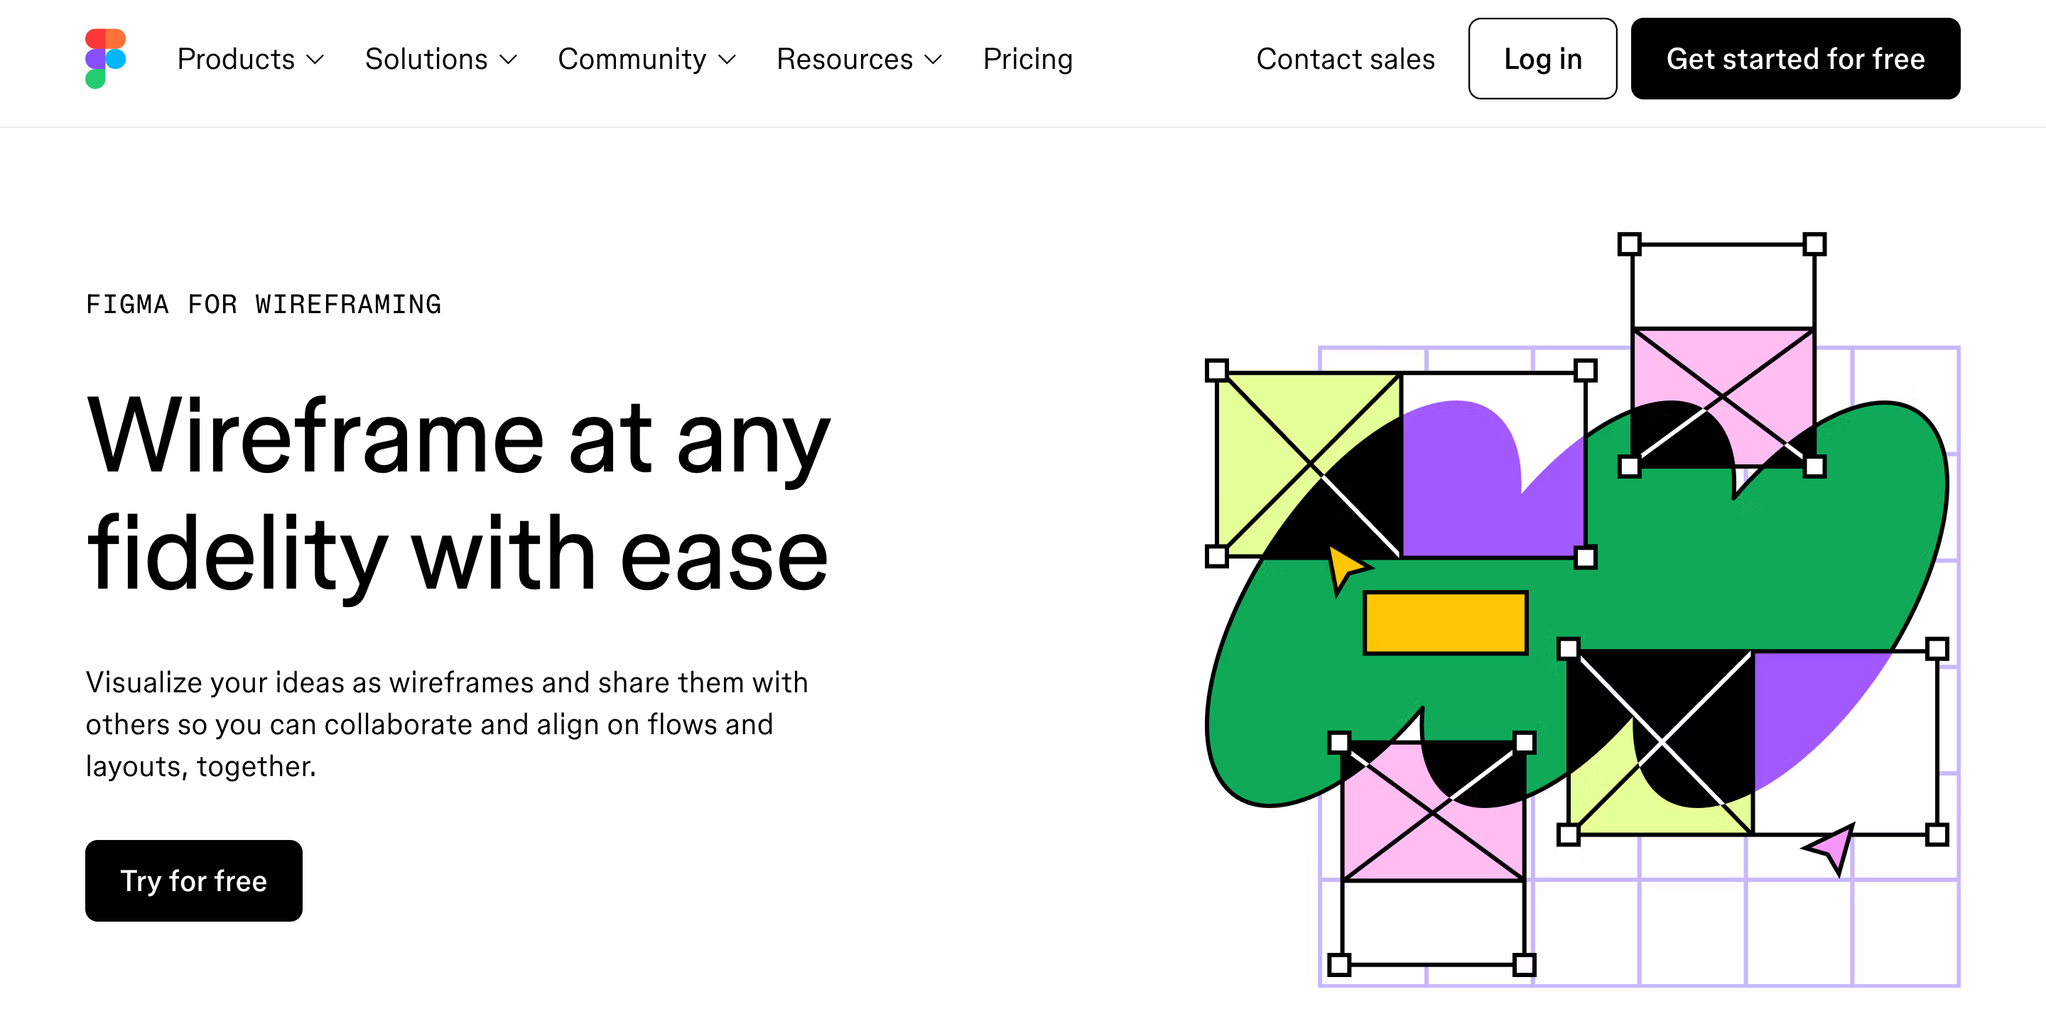Image resolution: width=2046 pixels, height=1031 pixels.
Task: Open the Pricing page
Action: (x=1028, y=59)
